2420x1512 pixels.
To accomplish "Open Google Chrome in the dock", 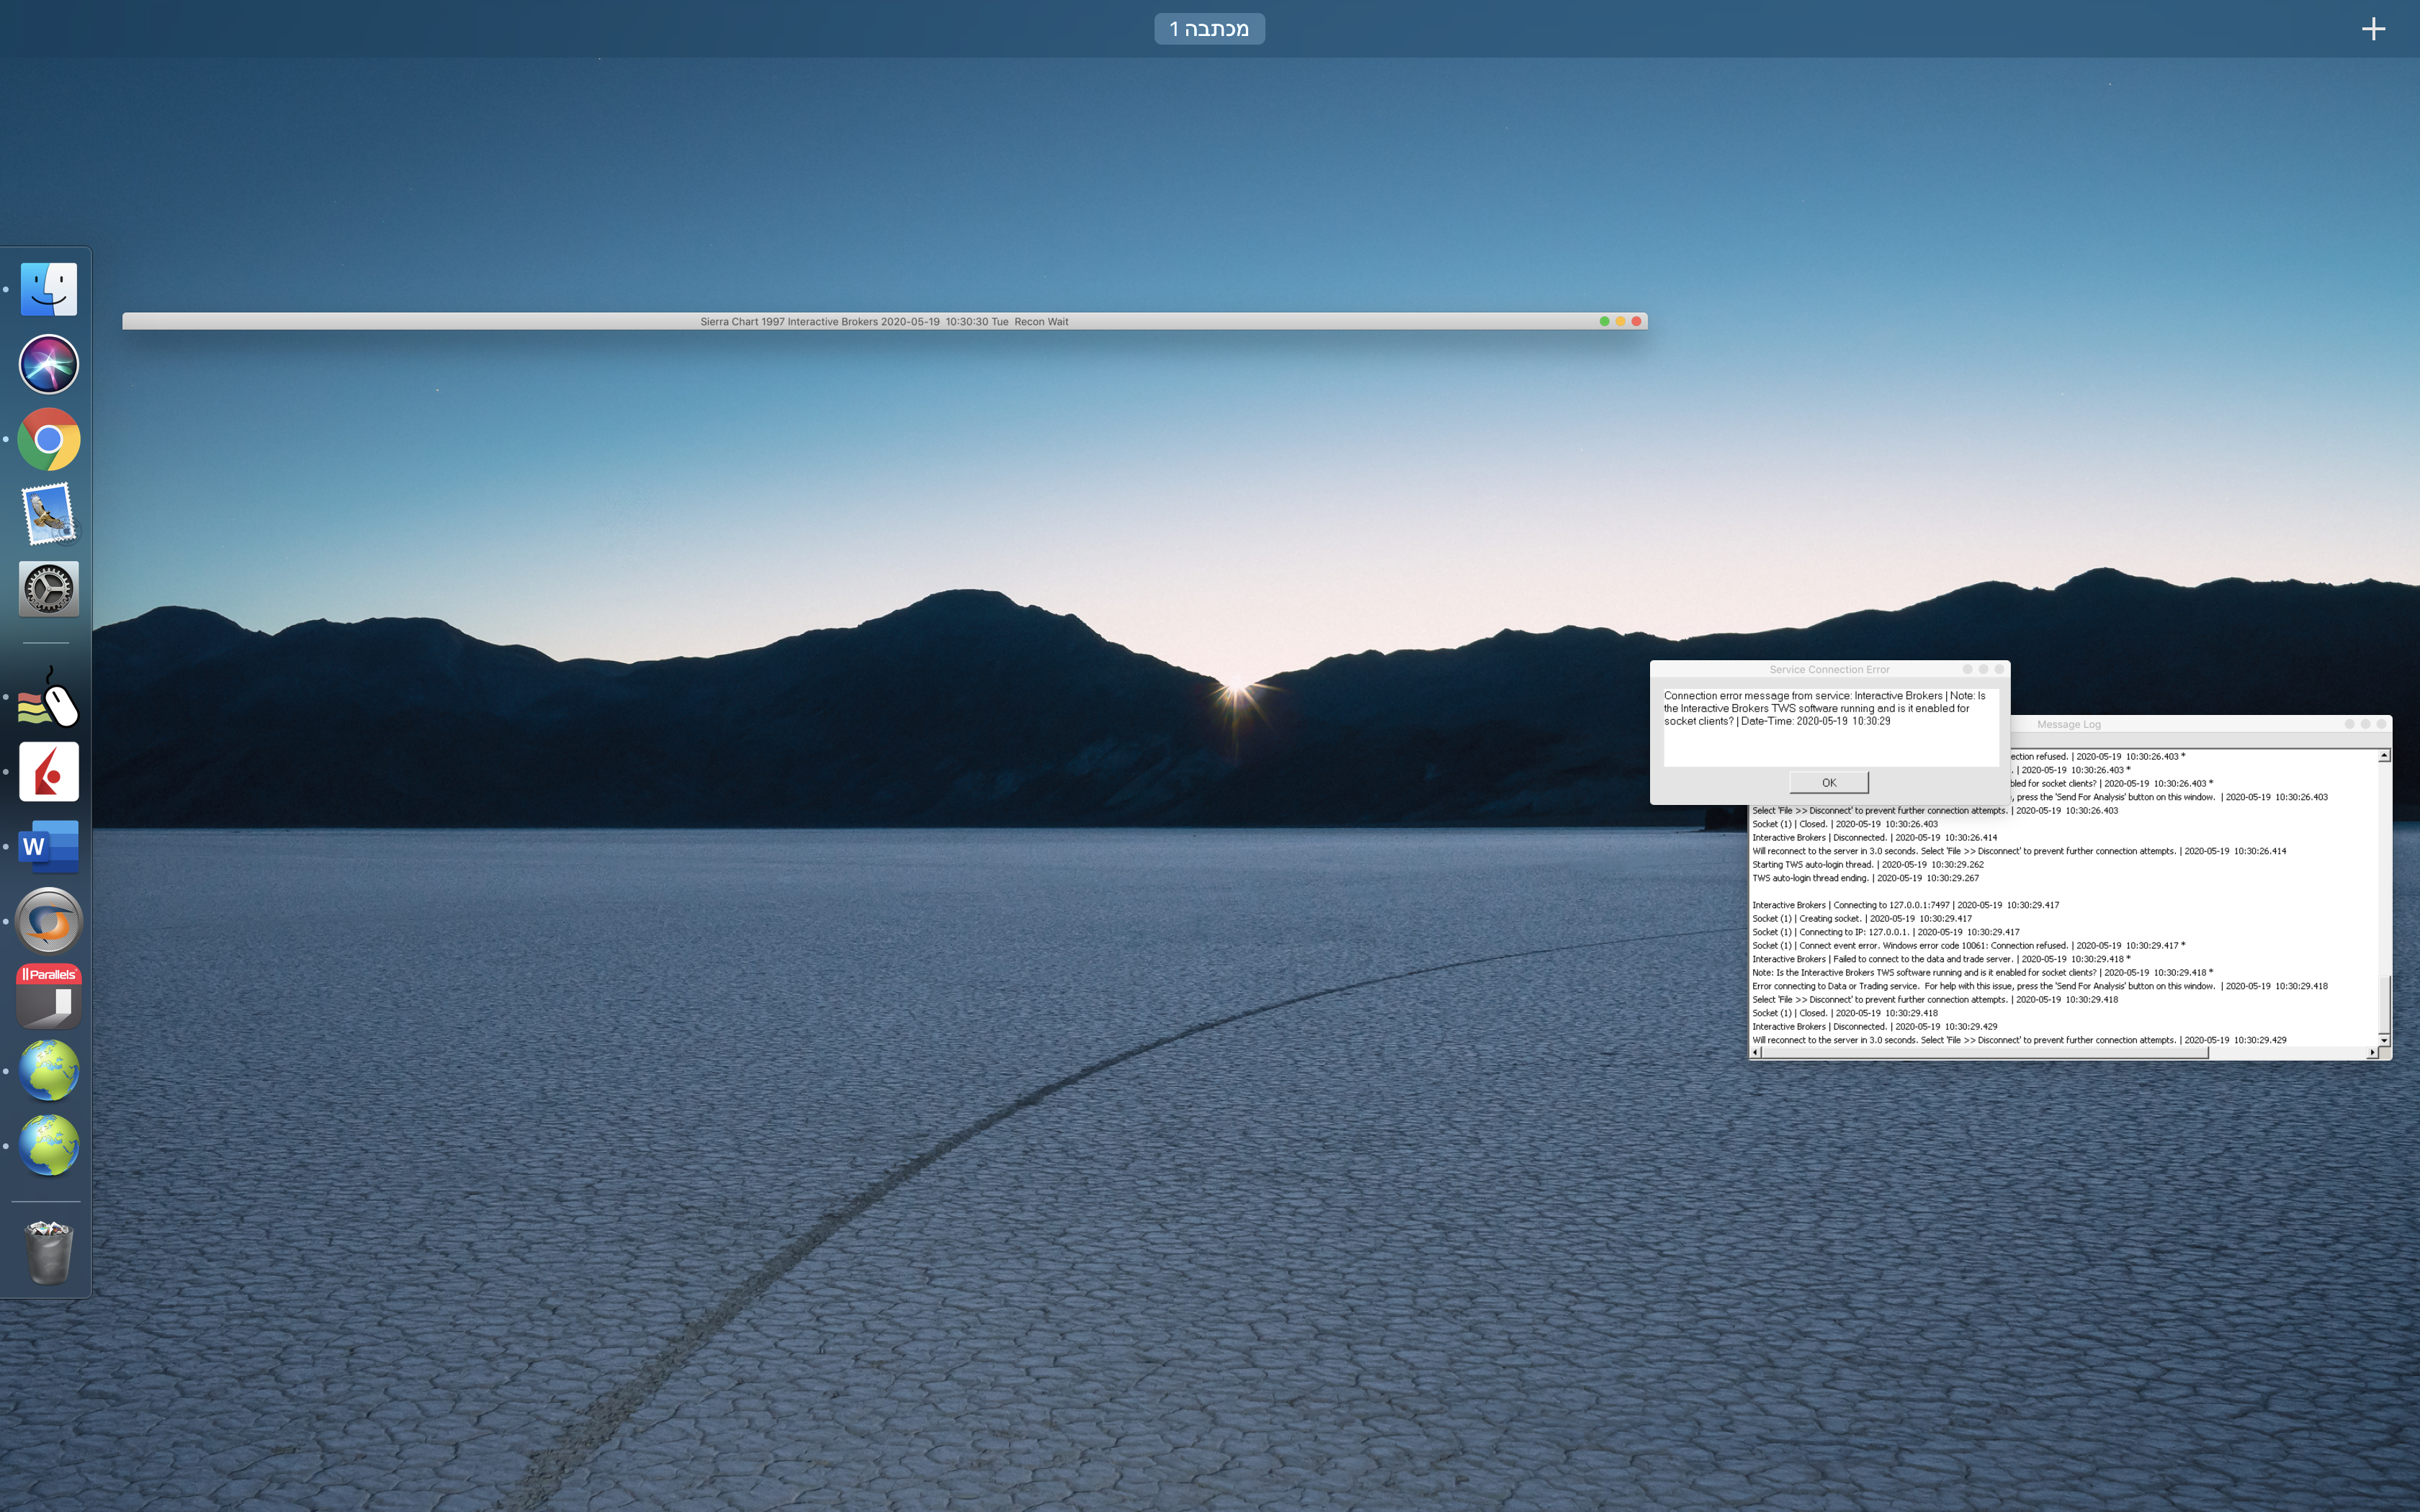I will point(48,439).
